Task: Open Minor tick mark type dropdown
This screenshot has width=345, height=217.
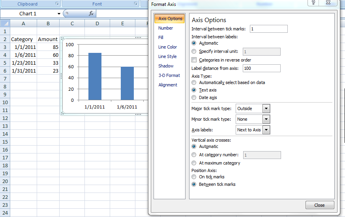Action: click(x=266, y=119)
